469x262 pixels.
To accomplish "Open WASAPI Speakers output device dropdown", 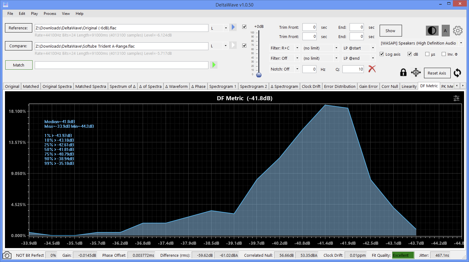I will coord(422,43).
